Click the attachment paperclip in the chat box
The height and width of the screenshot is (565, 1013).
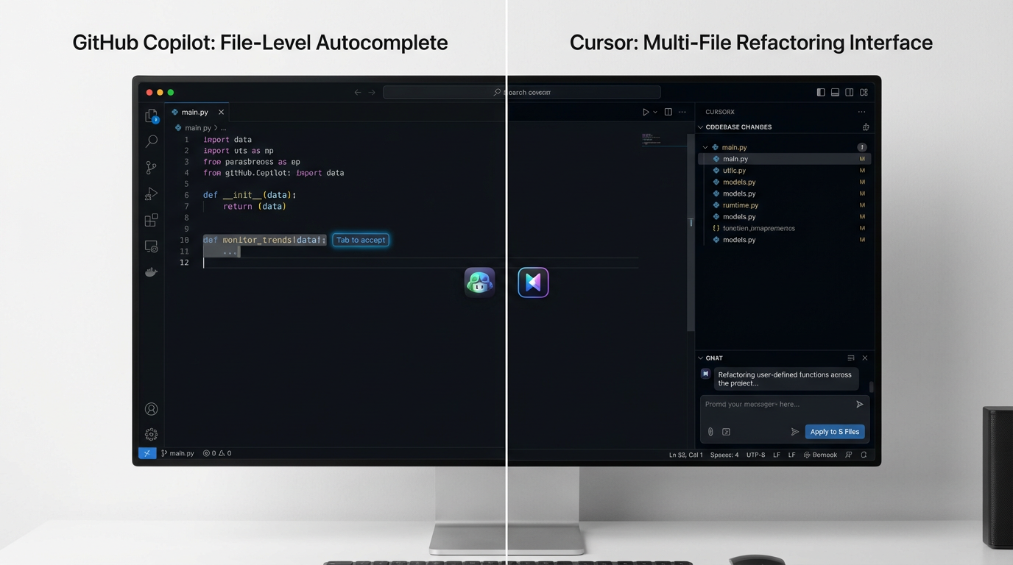[x=710, y=431]
